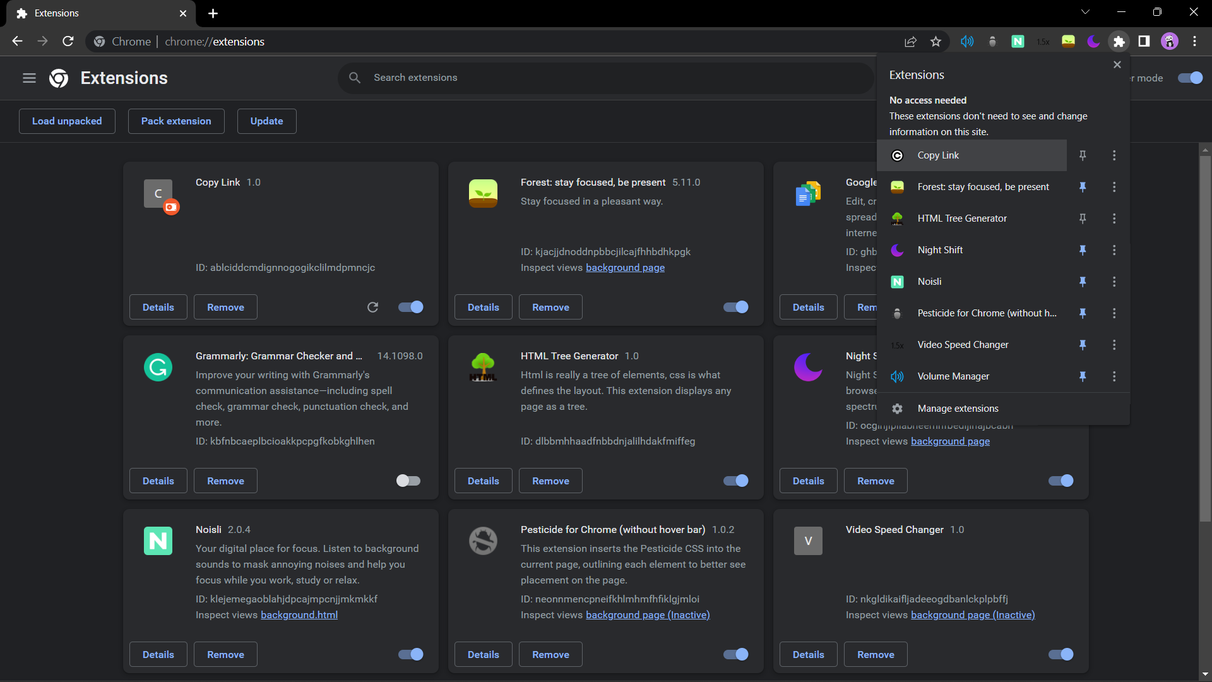Image resolution: width=1212 pixels, height=682 pixels.
Task: Pin Copy Link to the toolbar
Action: 1083,155
